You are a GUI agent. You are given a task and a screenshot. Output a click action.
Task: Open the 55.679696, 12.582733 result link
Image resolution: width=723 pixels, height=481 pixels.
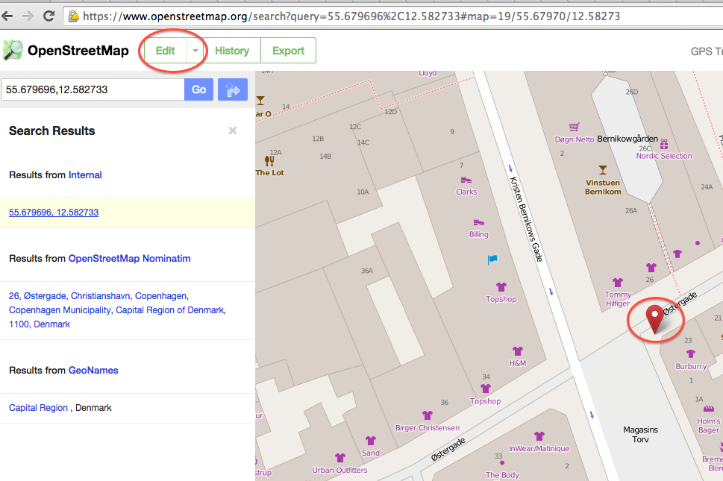click(x=54, y=213)
